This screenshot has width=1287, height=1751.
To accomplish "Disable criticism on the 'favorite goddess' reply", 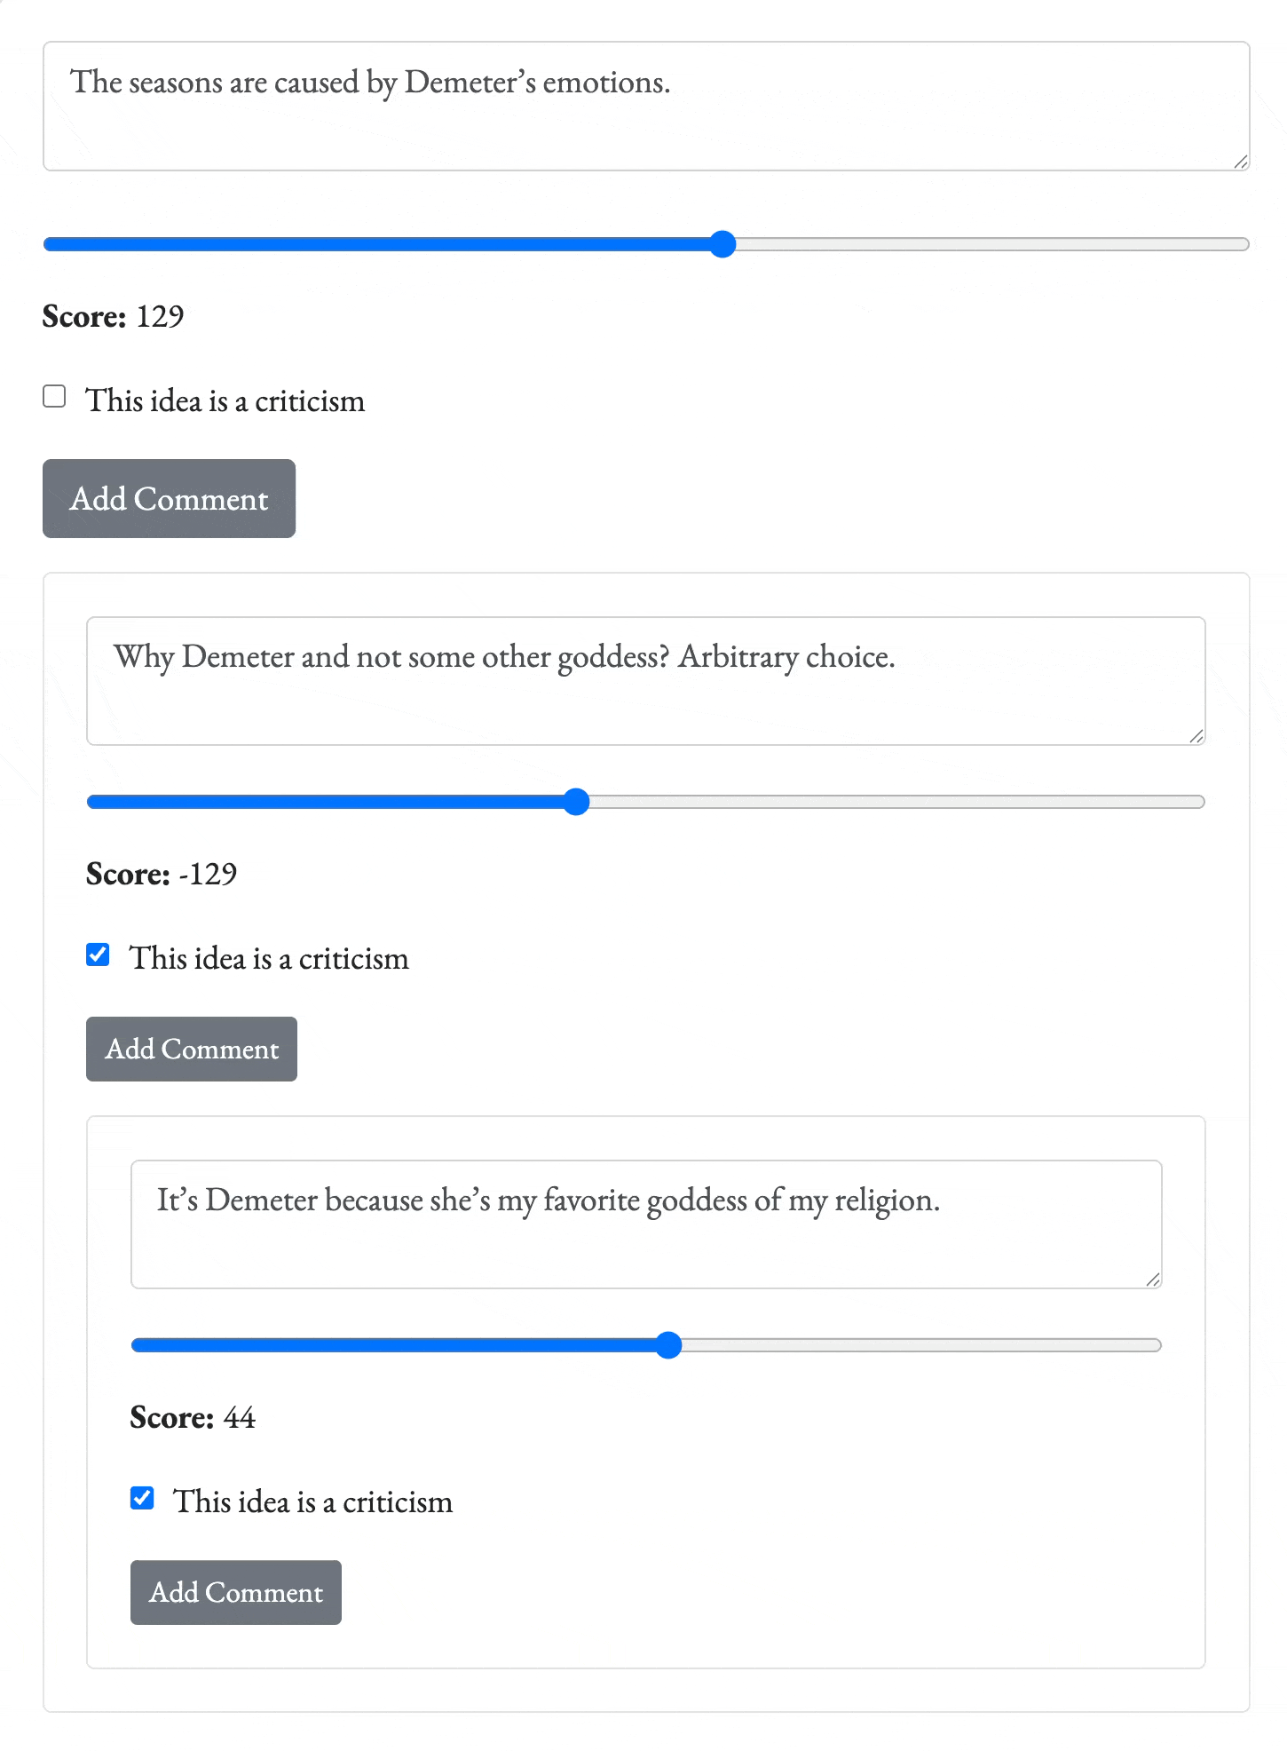I will (x=142, y=1498).
